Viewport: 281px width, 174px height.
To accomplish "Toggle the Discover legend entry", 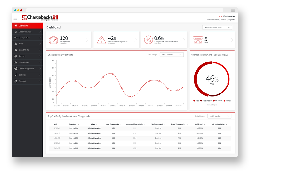I will (217, 101).
